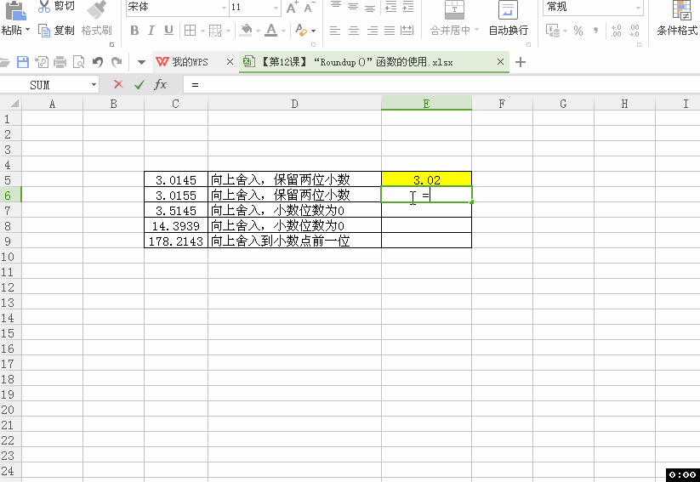700x482 pixels.
Task: Cancel formula entry with red X
Action: (x=118, y=84)
